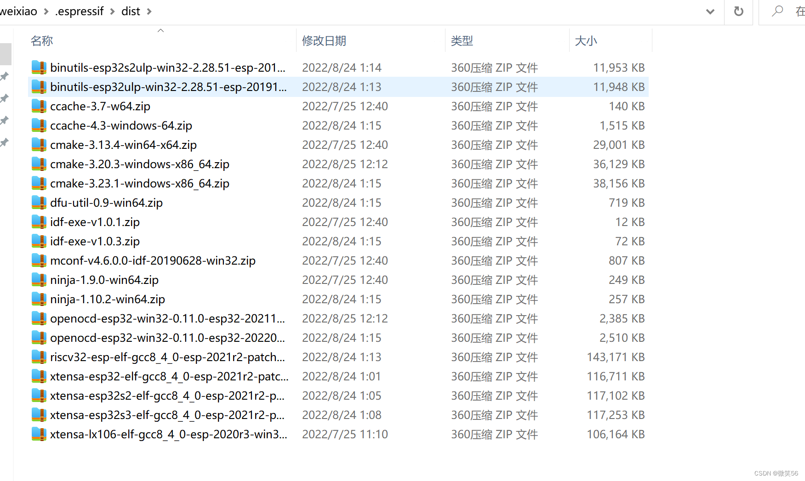The width and height of the screenshot is (805, 481).
Task: Expand chevron after .espressif in path
Action: pyautogui.click(x=112, y=11)
